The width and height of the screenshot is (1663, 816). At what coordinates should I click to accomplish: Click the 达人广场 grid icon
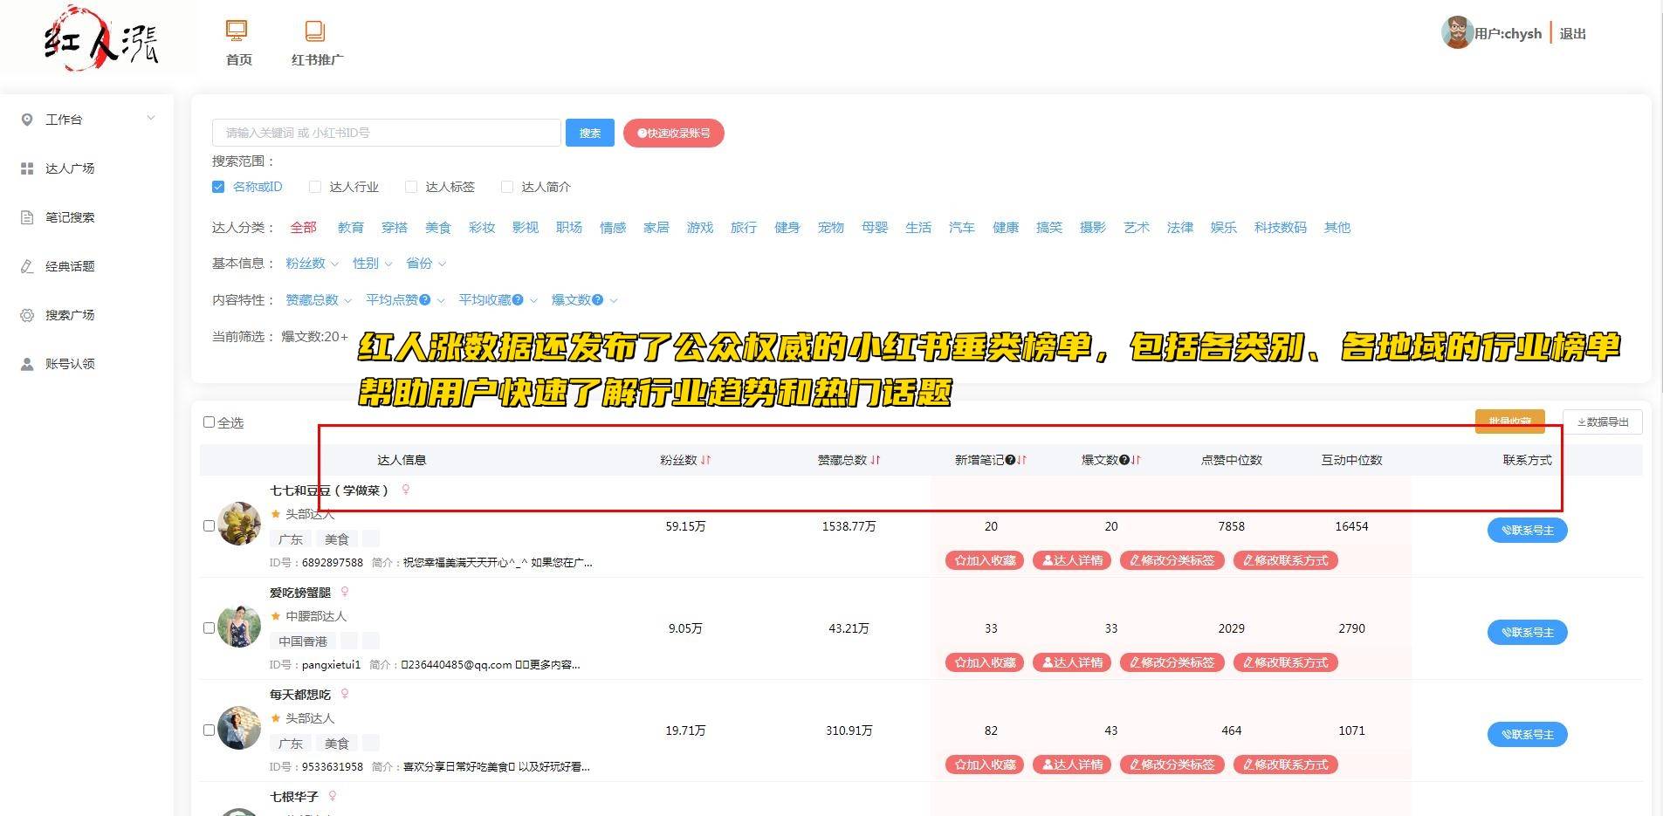pyautogui.click(x=27, y=168)
